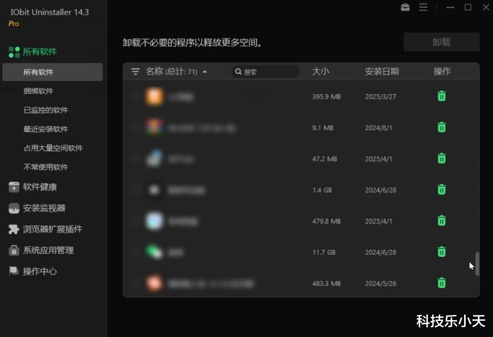The image size is (493, 337).
Task: Click the green app icon in 11.7 GB row
Action: [154, 252]
